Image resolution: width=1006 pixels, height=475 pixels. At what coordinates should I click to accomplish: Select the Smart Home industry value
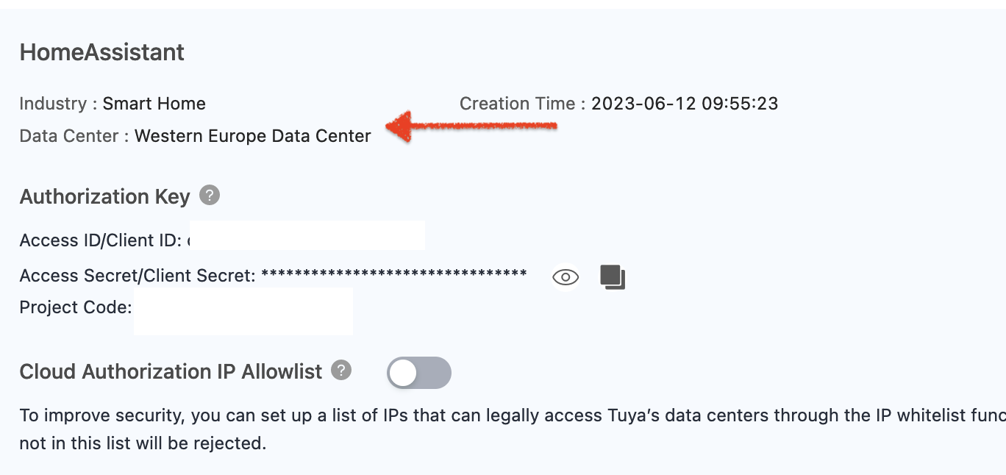click(x=154, y=104)
